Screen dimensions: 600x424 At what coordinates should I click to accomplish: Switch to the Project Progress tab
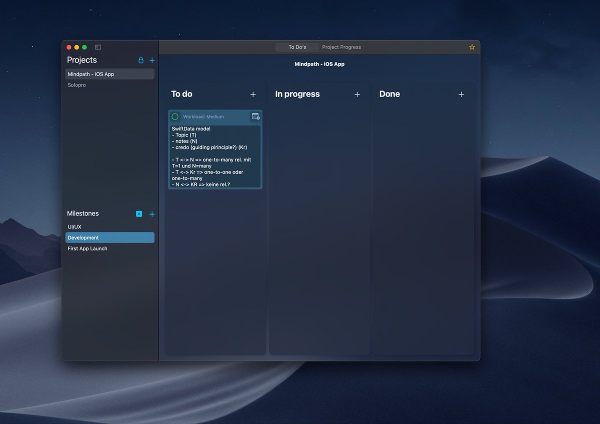click(x=341, y=47)
